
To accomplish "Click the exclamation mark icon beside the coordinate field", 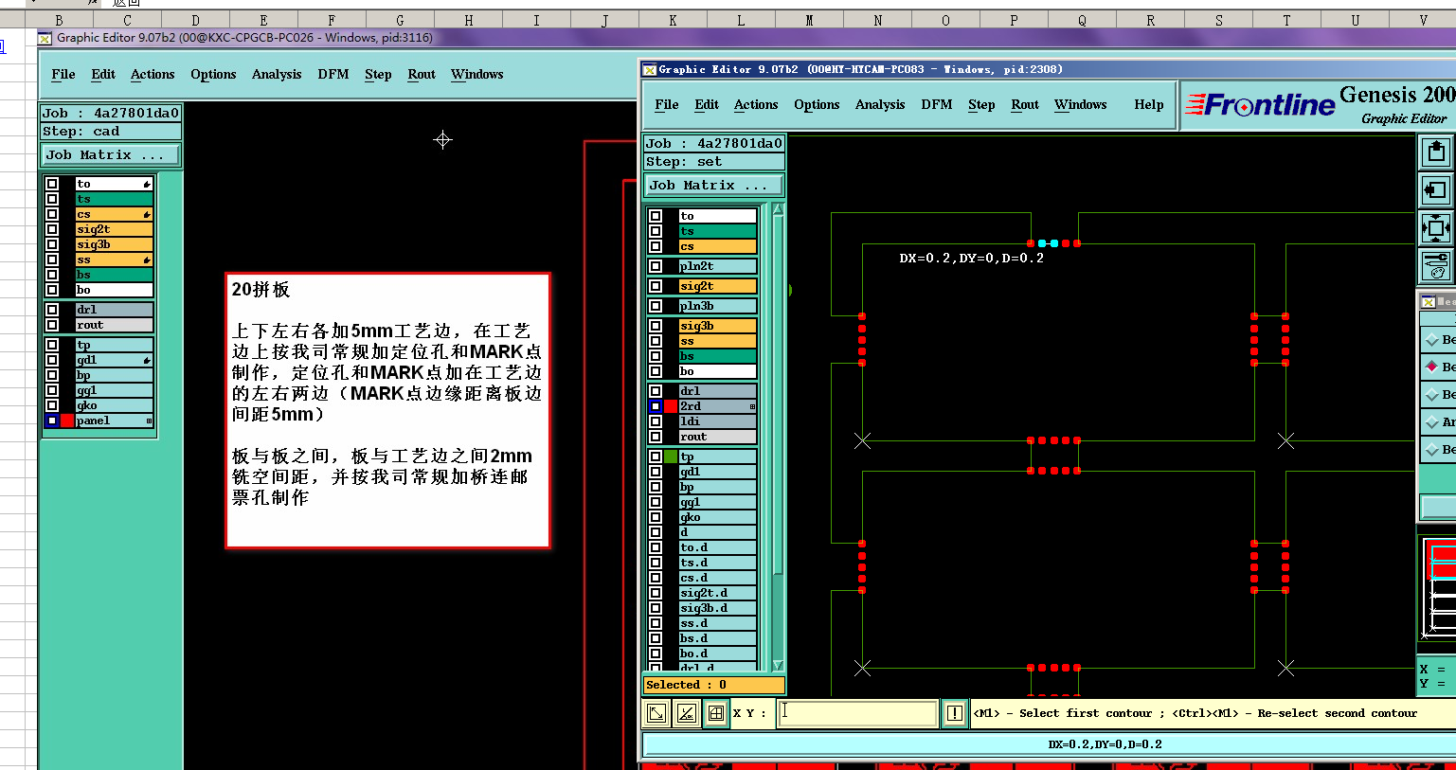I will (955, 713).
